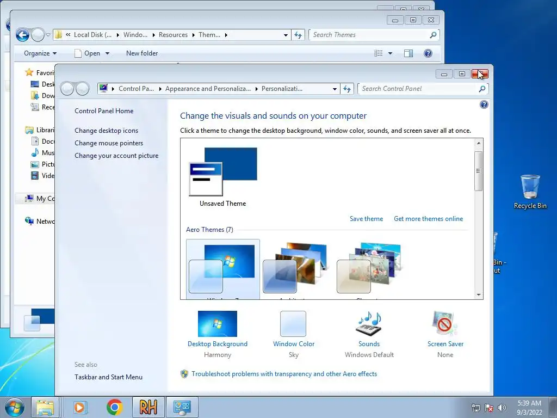
Task: Open Organize menu in Themes explorer window
Action: point(40,53)
